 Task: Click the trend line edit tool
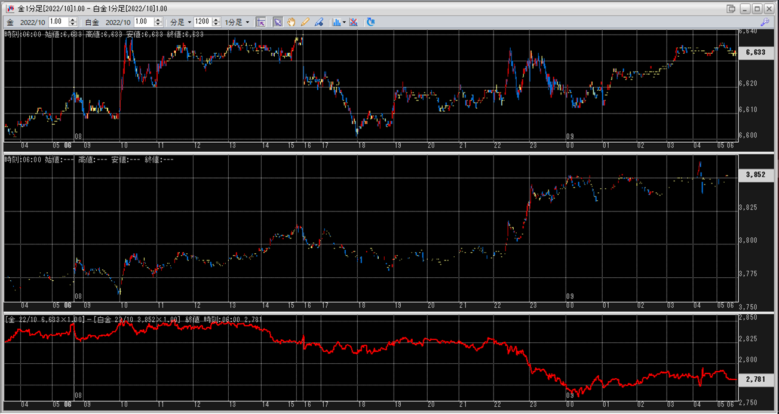click(x=319, y=22)
